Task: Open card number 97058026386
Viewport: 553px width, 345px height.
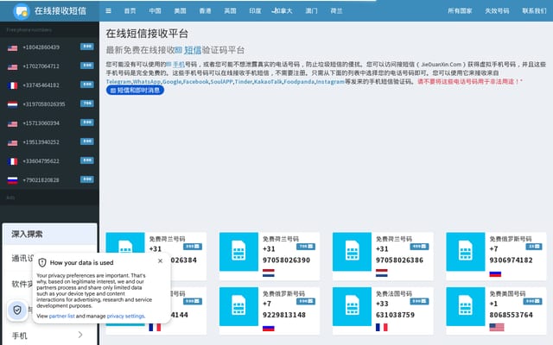Action: click(x=399, y=260)
